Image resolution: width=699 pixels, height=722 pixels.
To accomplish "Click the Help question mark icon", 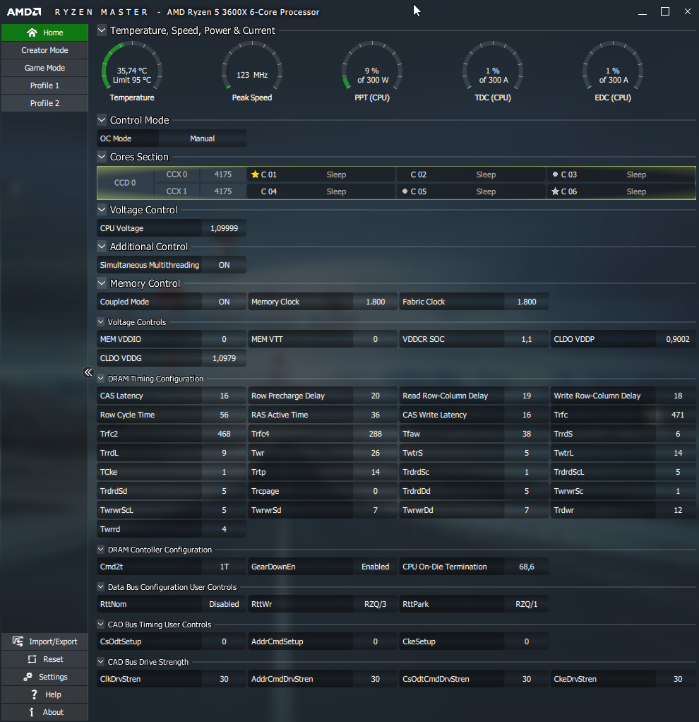I will click(x=34, y=694).
